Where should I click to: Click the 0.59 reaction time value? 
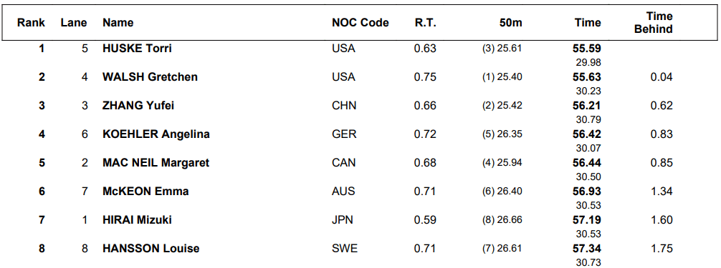pos(425,220)
